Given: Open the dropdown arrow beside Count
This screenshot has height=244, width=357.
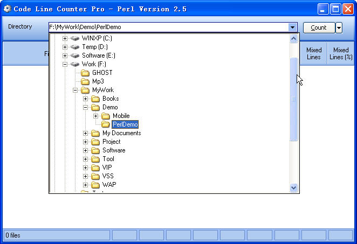Looking at the screenshot, I should [339, 27].
